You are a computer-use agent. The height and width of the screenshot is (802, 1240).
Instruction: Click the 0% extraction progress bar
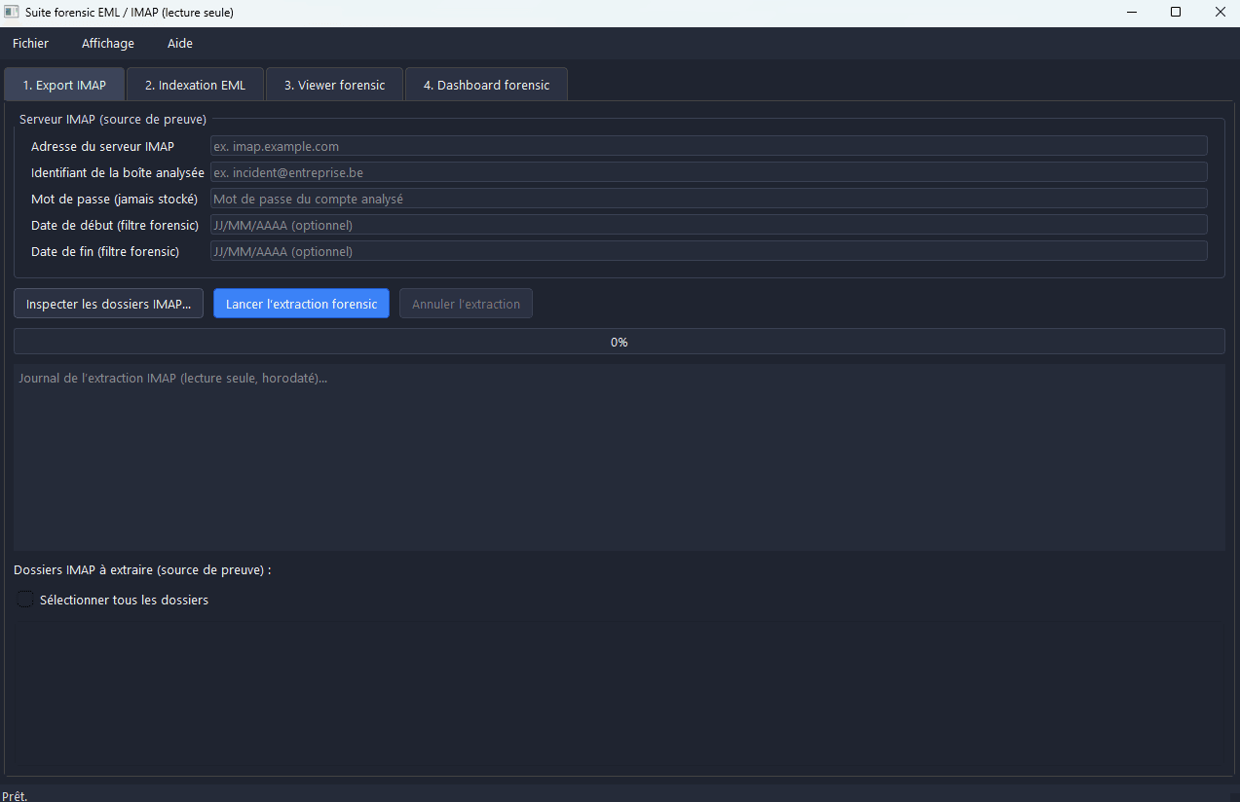tap(619, 342)
